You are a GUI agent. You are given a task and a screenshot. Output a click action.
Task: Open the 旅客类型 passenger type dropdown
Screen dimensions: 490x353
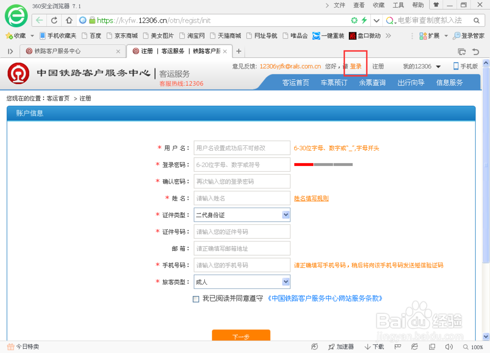[x=286, y=282]
